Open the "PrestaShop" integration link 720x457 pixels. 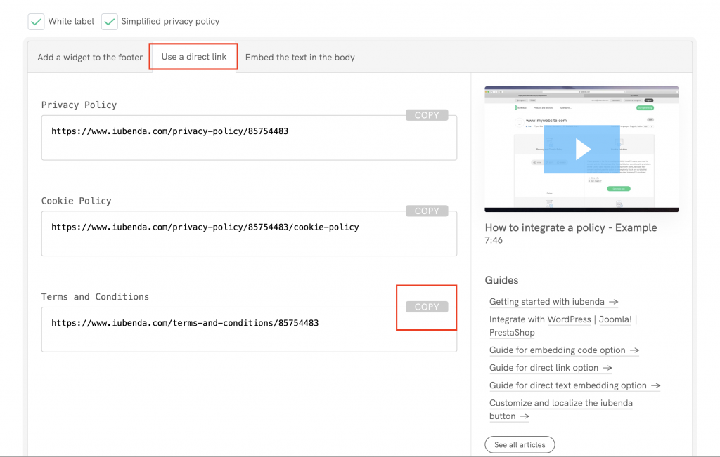(x=512, y=333)
